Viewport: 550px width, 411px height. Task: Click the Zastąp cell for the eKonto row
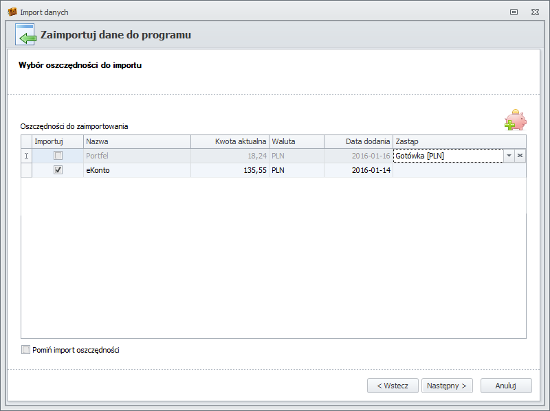coord(459,170)
